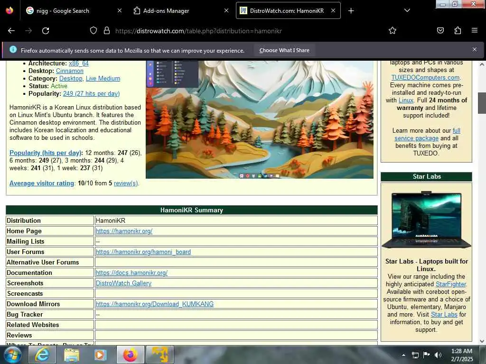Open the Action Center flag icon

click(x=427, y=355)
